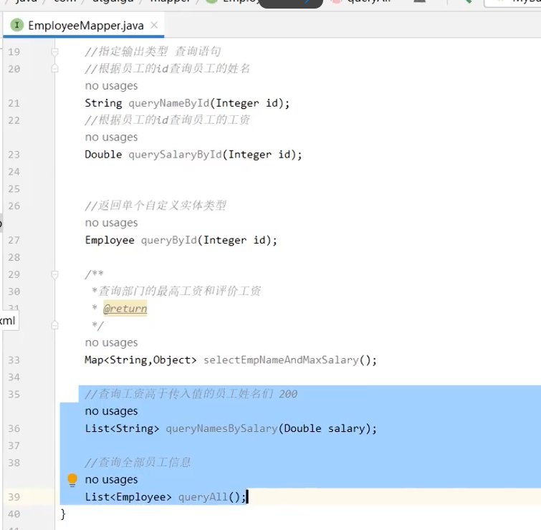Click the 'no usages' hint above querySalaryById

pyautogui.click(x=111, y=138)
